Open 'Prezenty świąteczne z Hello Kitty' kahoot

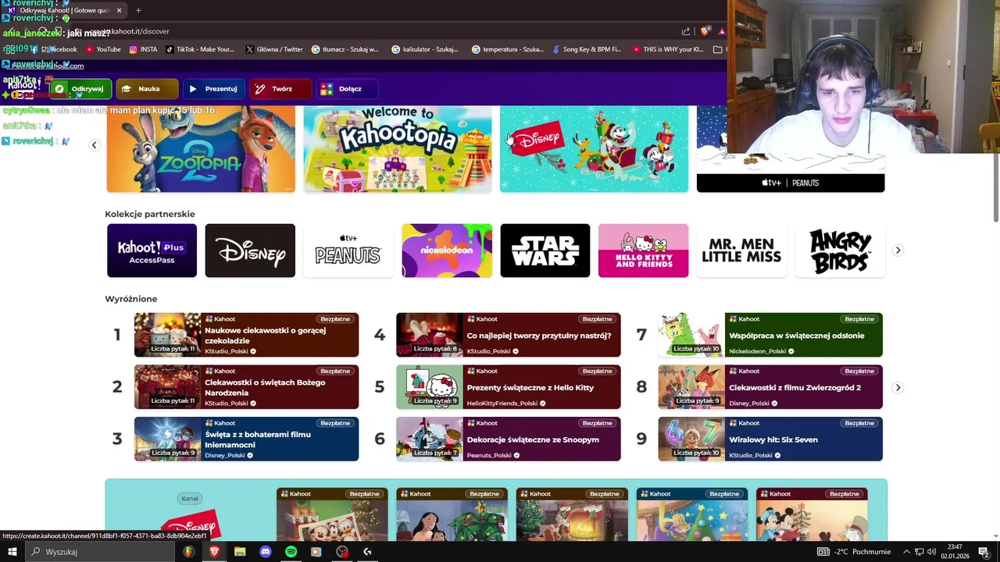point(509,387)
